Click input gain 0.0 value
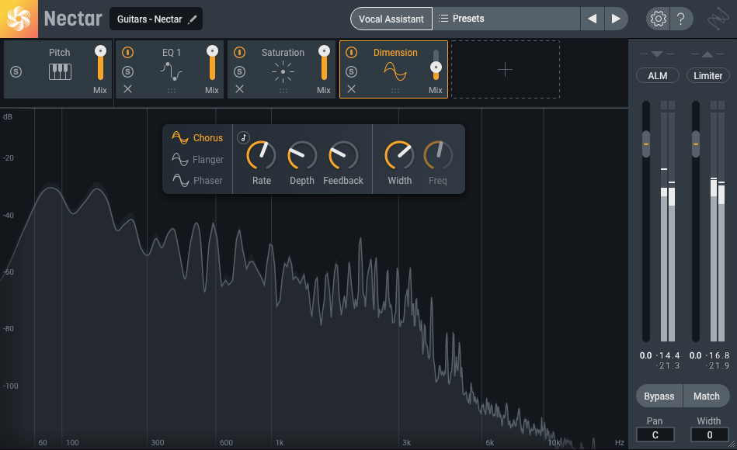The width and height of the screenshot is (737, 450). pyautogui.click(x=646, y=355)
